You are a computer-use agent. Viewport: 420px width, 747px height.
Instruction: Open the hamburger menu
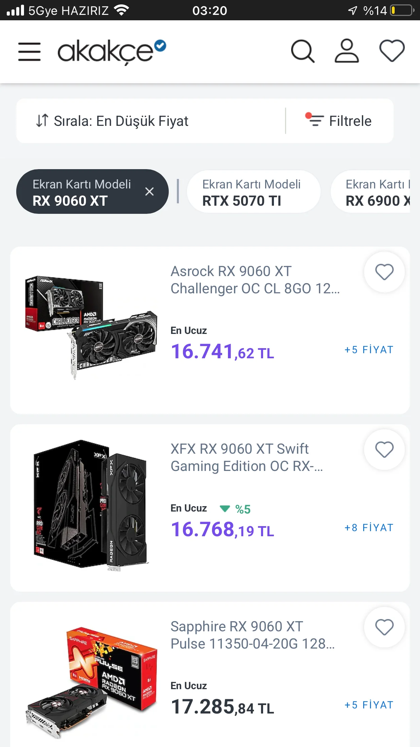[29, 52]
